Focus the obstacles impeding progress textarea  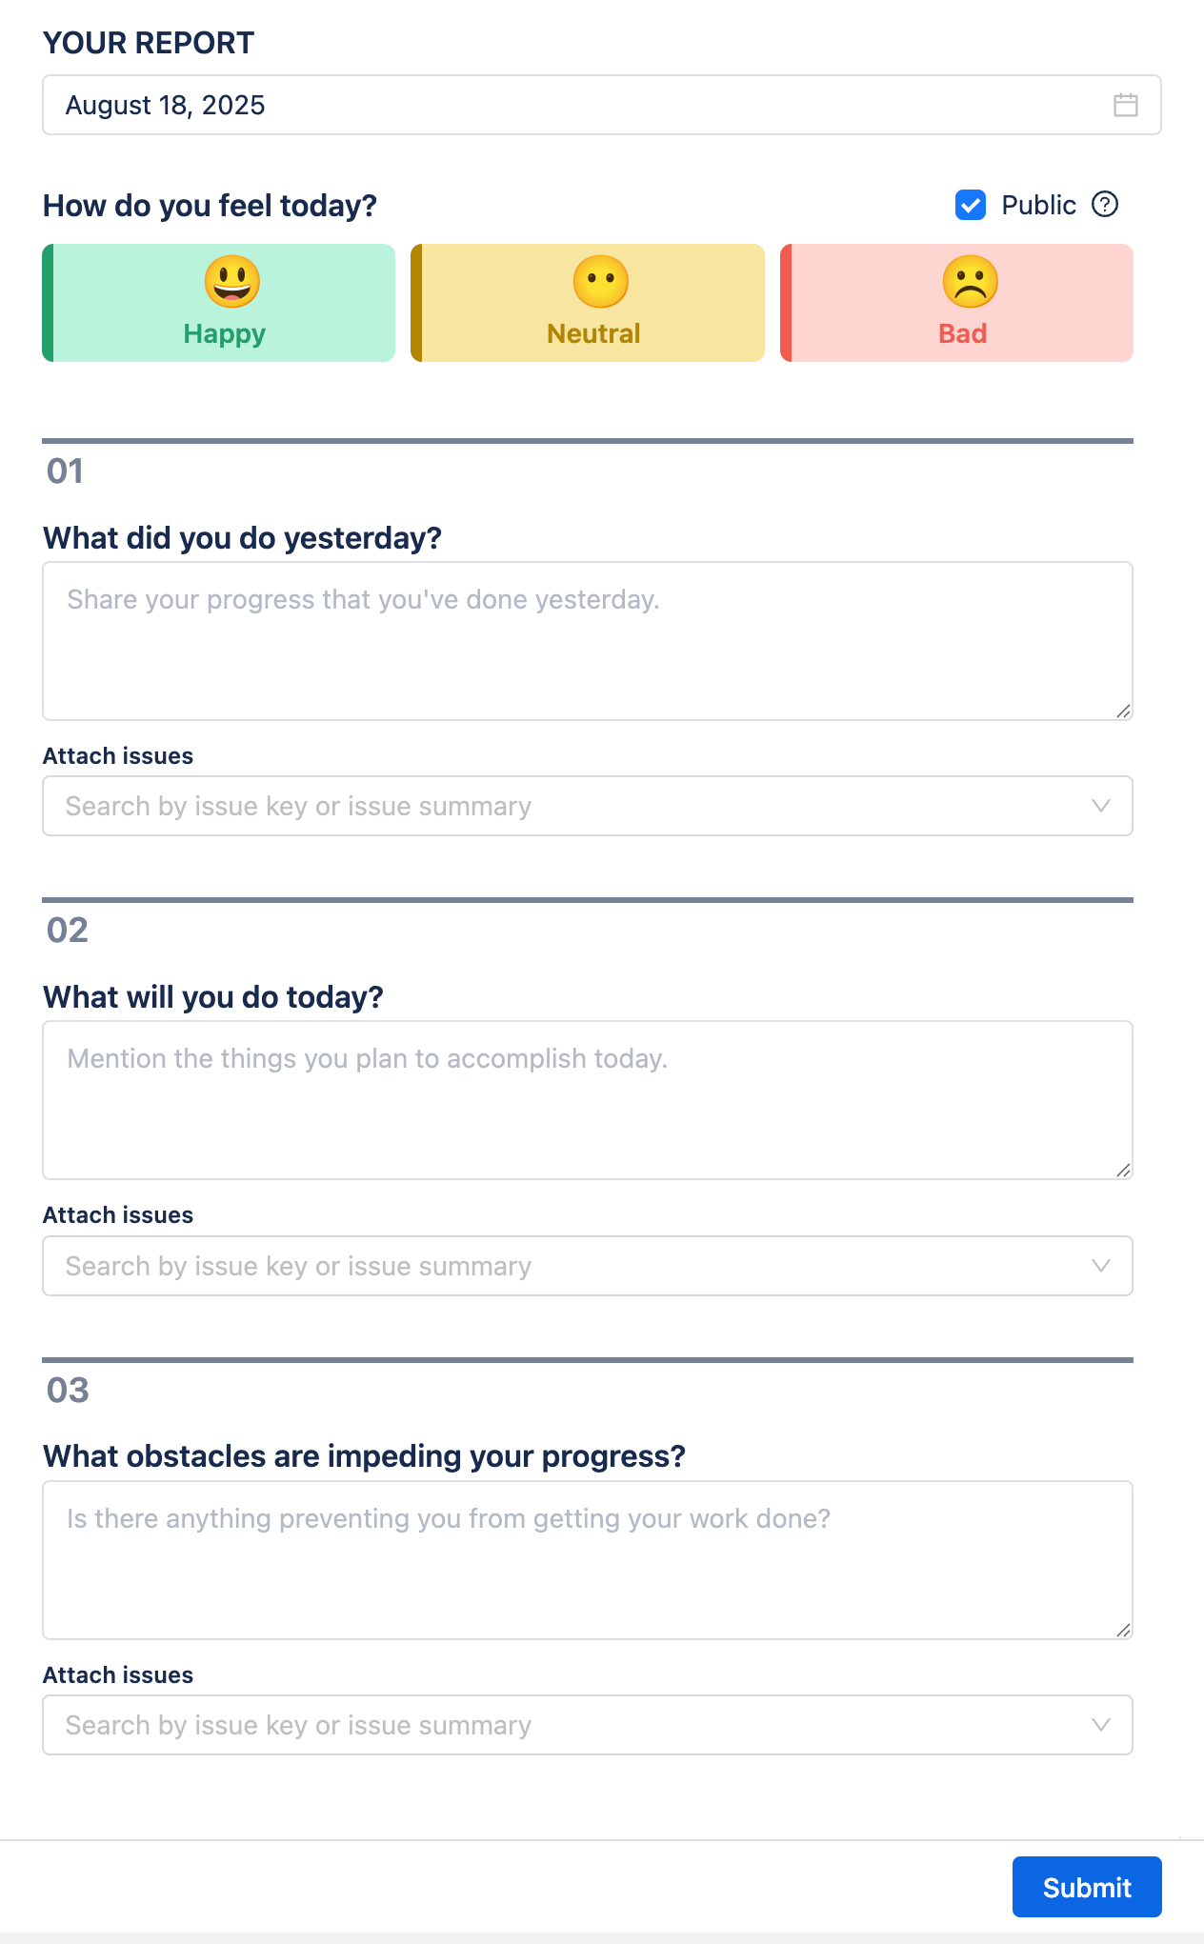coord(587,1560)
